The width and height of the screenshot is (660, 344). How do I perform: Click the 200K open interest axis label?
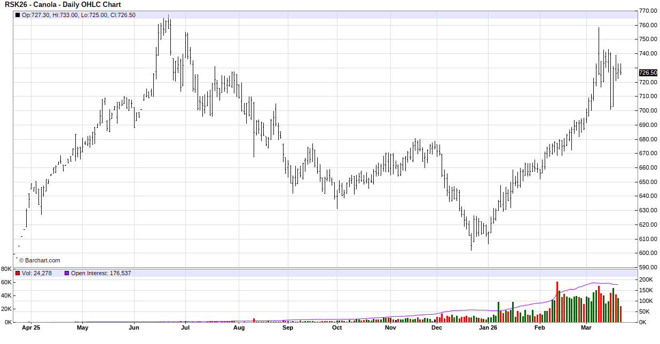(646, 279)
